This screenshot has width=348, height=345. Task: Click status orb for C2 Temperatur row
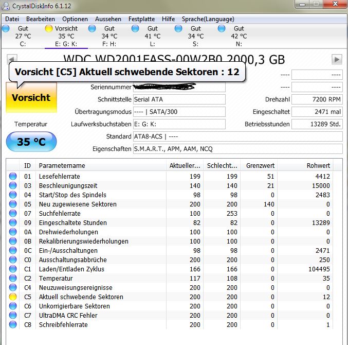pyautogui.click(x=13, y=278)
